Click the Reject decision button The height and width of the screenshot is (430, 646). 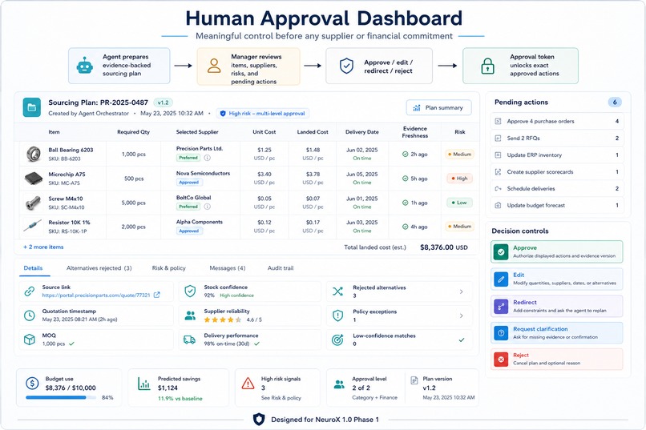[556, 360]
